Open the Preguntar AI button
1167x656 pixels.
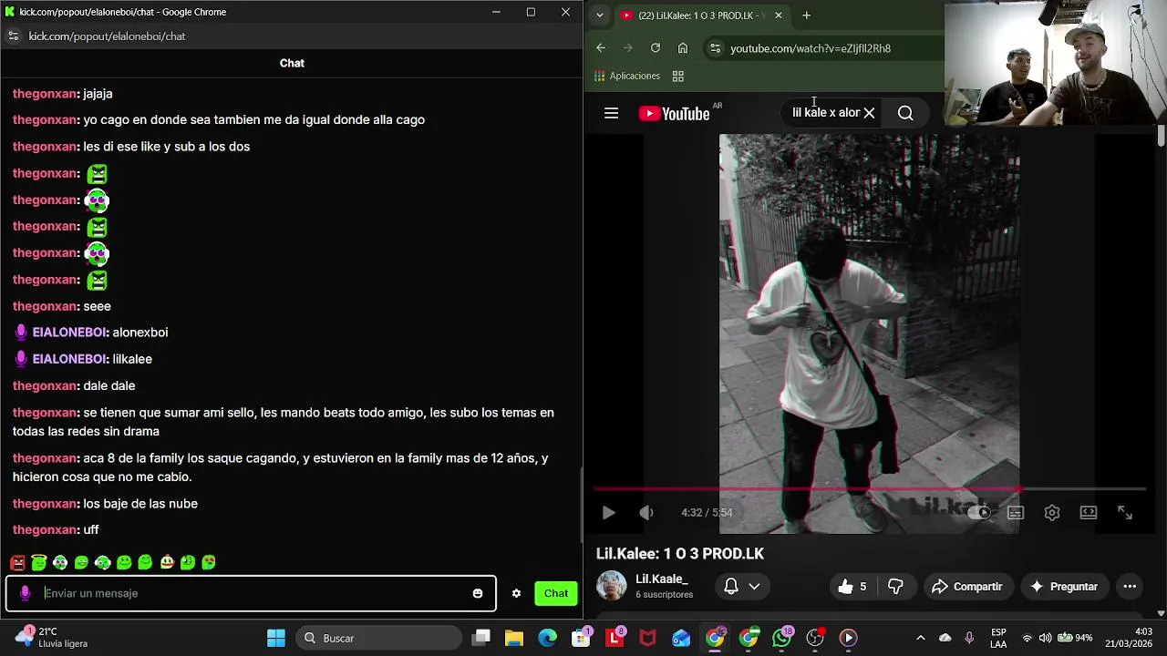(x=1063, y=587)
